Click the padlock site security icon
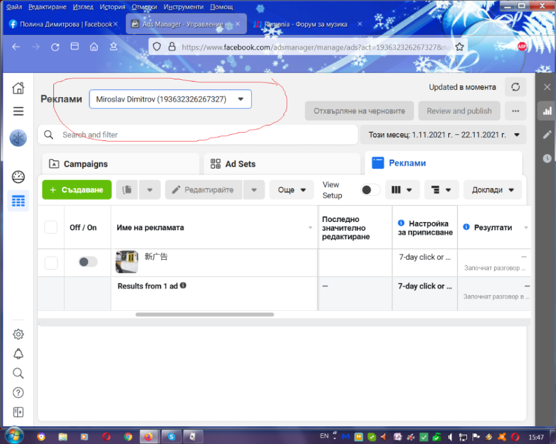The image size is (556, 444). 172,47
